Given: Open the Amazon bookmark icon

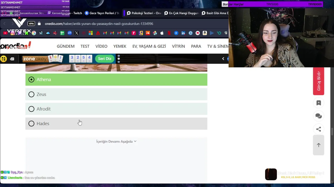Looking at the screenshot, I should (x=205, y=33).
